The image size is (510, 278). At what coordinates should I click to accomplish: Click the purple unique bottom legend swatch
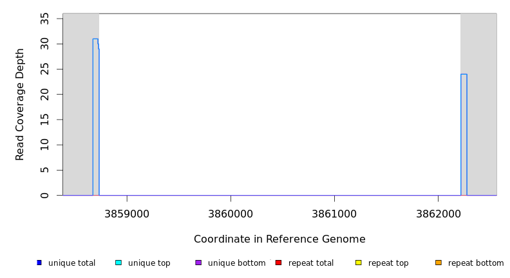[x=198, y=263]
